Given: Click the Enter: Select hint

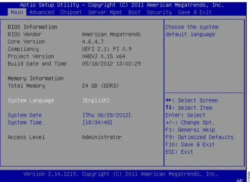Looking at the screenshot, I should (x=185, y=115).
